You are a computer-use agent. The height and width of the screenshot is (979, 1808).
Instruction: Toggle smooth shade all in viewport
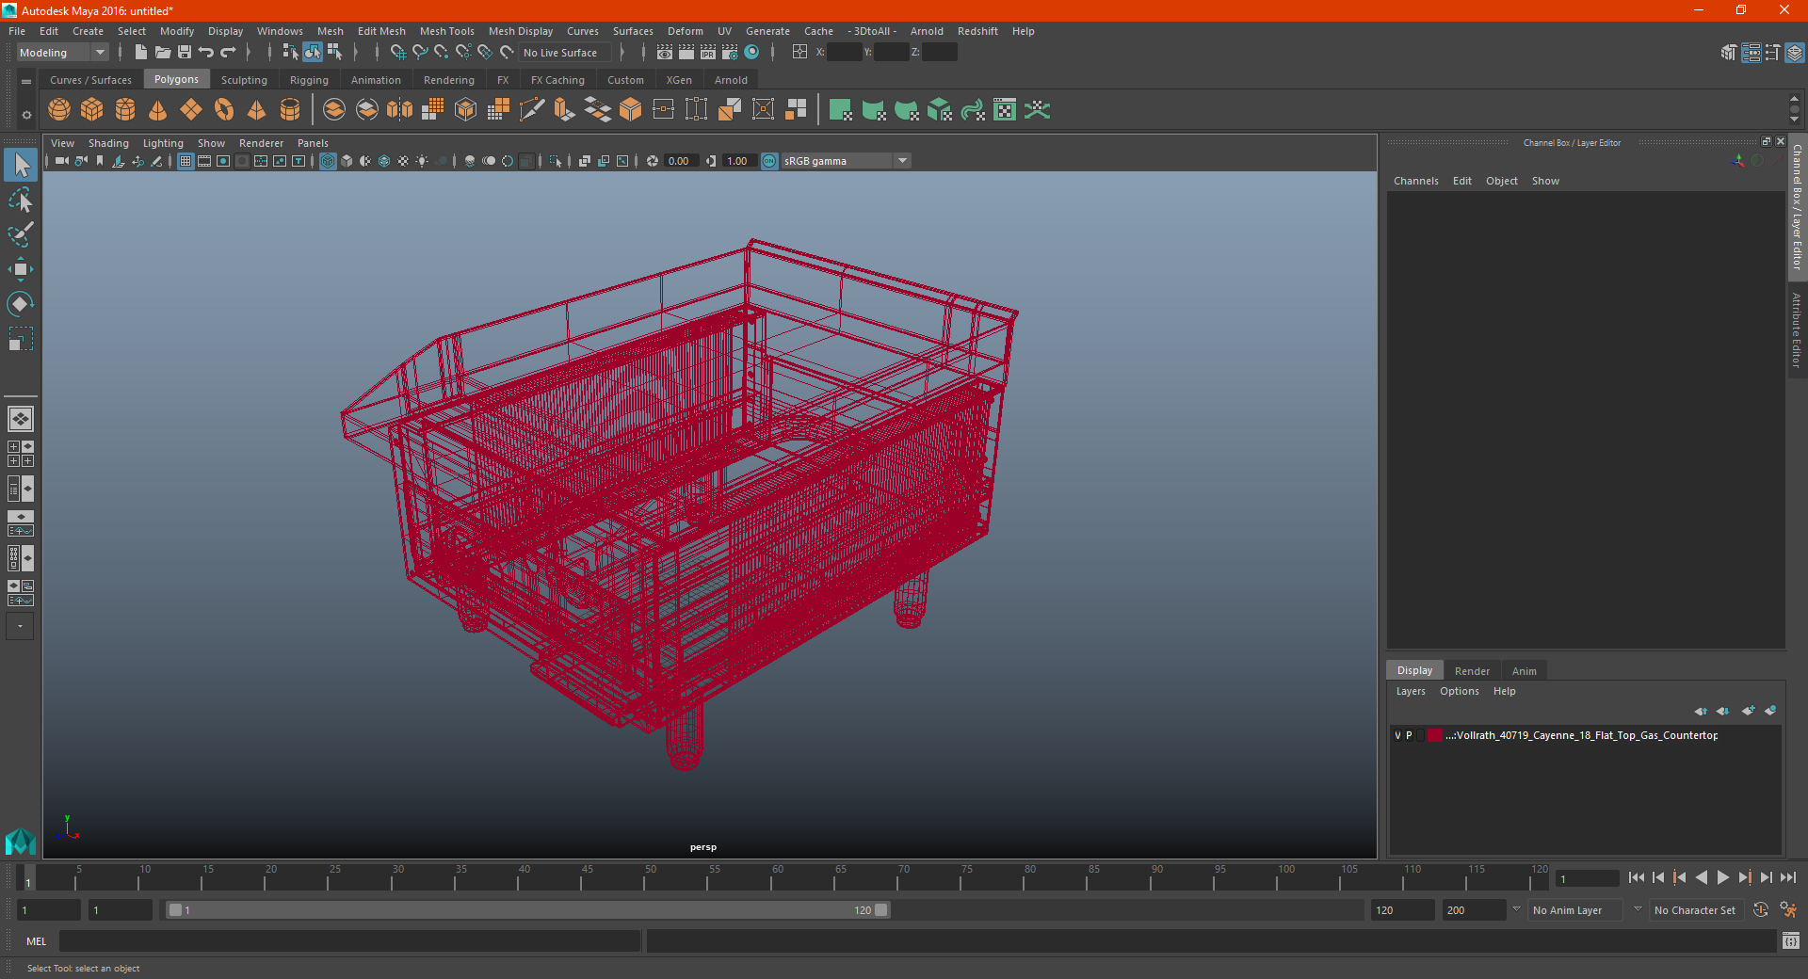347,161
